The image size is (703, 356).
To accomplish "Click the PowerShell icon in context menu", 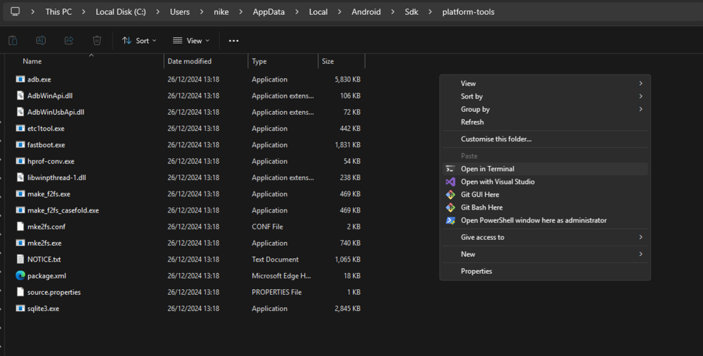I will (x=451, y=220).
